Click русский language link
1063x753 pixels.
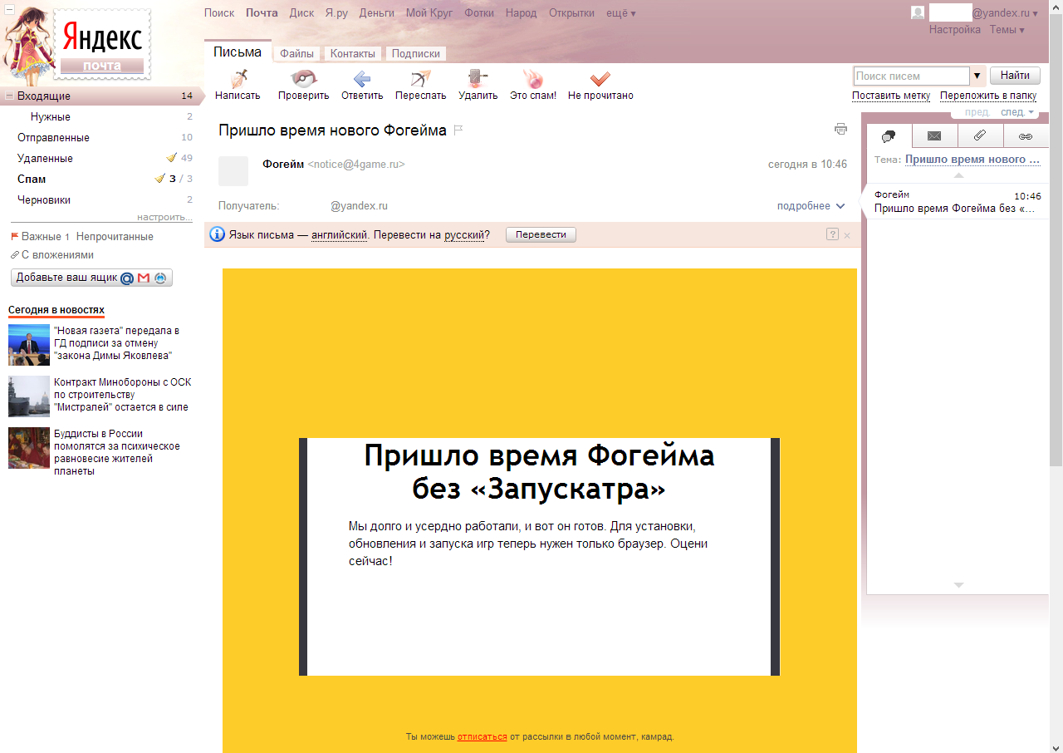tap(464, 235)
